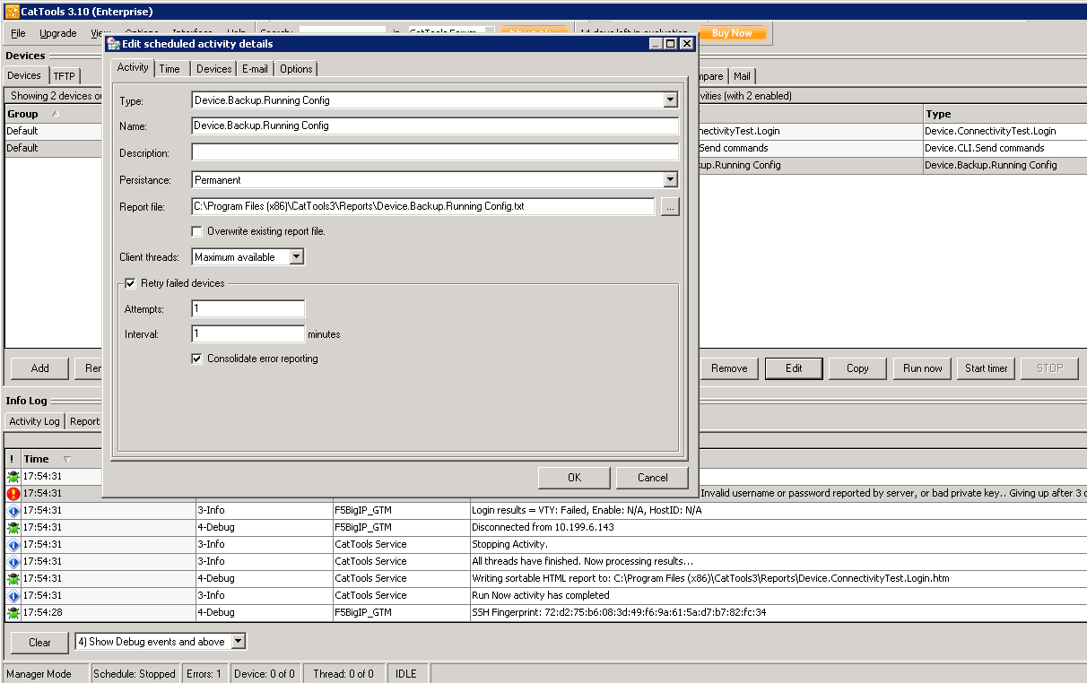
Task: Click the orange Buy Now button
Action: pyautogui.click(x=733, y=33)
